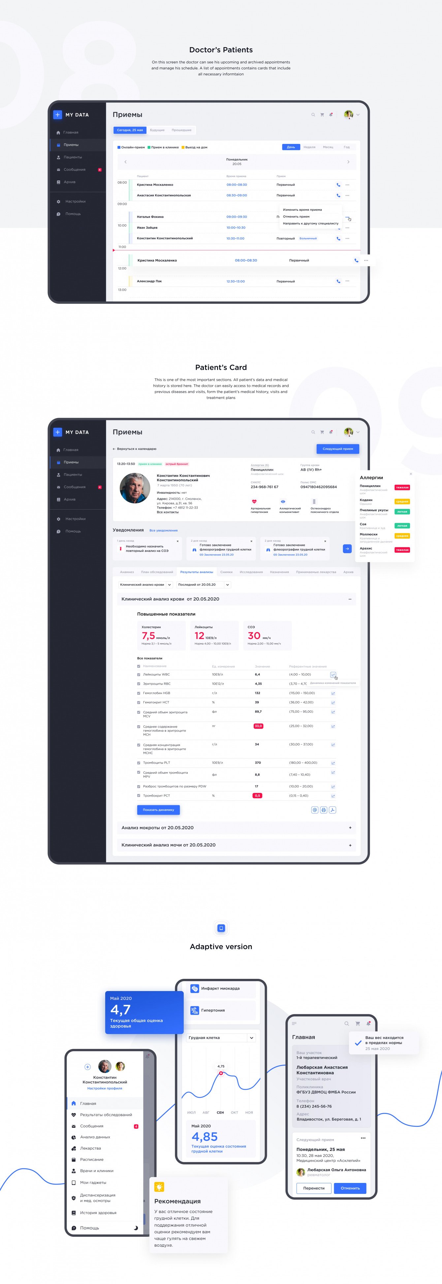Choose Отменить прием in the context menu

point(296,217)
